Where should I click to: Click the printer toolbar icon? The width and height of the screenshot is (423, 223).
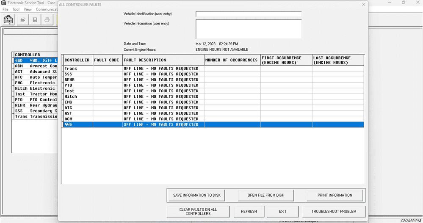point(47,20)
